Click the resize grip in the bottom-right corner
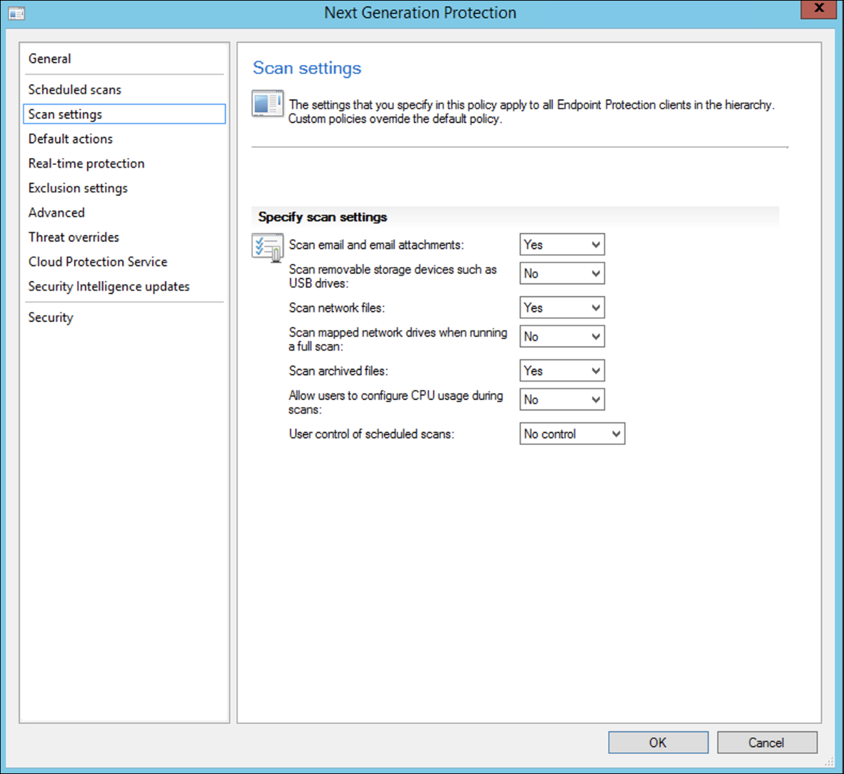The height and width of the screenshot is (774, 844). pyautogui.click(x=829, y=761)
